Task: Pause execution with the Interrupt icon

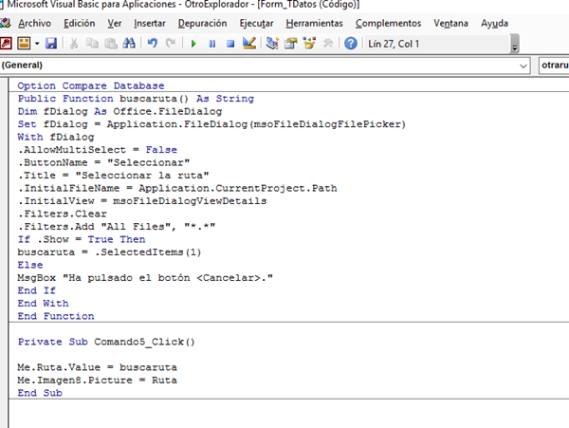Action: tap(212, 44)
